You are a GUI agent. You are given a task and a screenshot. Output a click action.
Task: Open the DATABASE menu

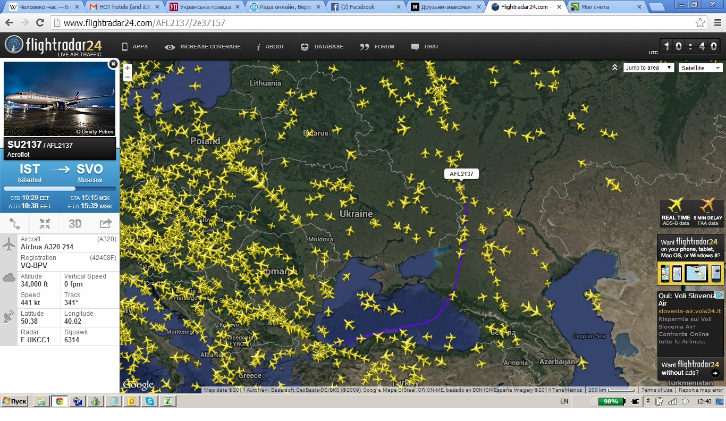click(322, 47)
